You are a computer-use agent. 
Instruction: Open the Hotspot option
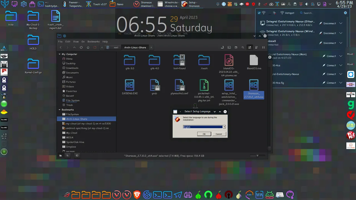point(287,13)
